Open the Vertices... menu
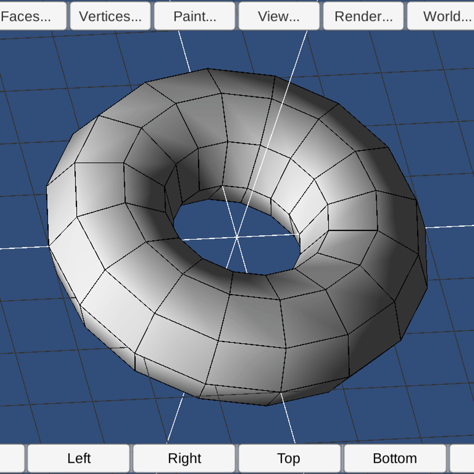This screenshot has height=474, width=474. tap(109, 16)
